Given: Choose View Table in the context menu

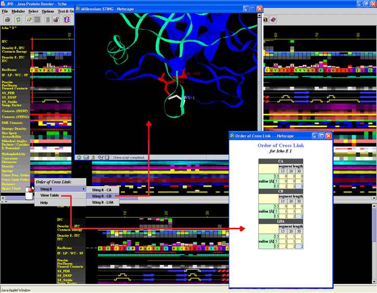Looking at the screenshot, I should 60,196.
